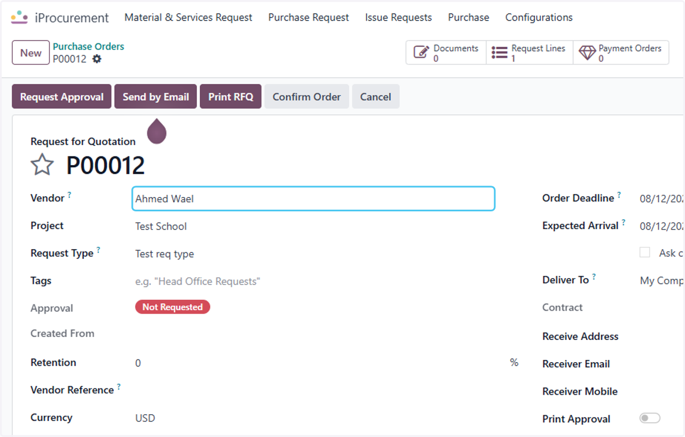Open the Order Deadline date picker
The image size is (685, 437).
click(662, 199)
